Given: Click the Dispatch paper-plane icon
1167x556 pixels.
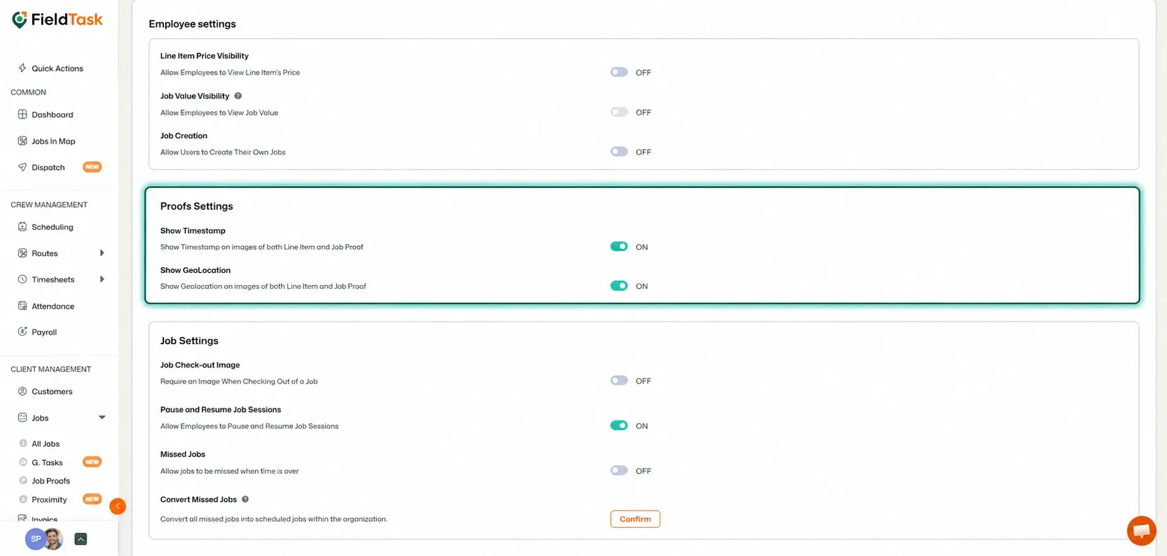Looking at the screenshot, I should click(22, 167).
